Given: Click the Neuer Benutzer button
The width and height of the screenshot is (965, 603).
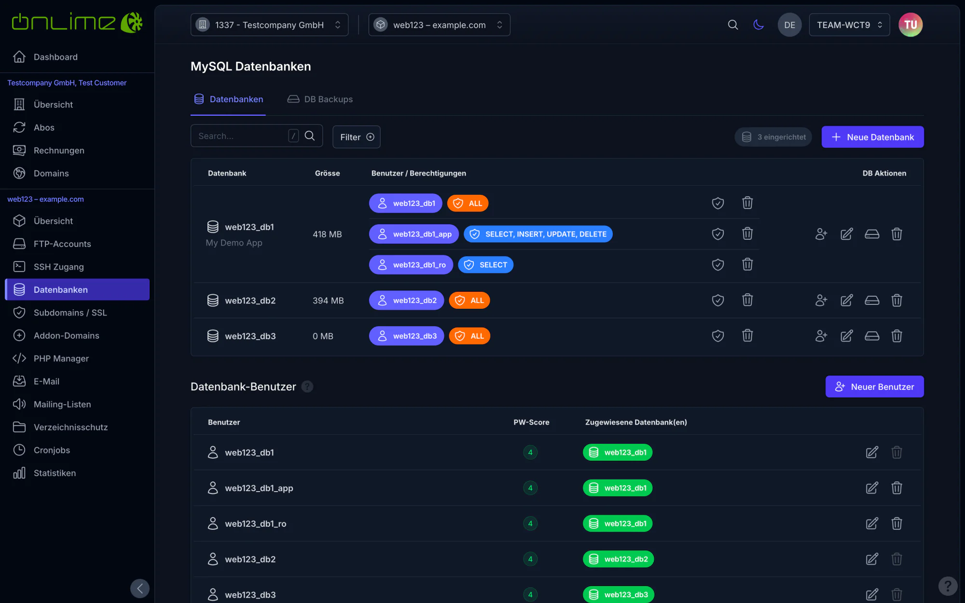Looking at the screenshot, I should pyautogui.click(x=874, y=386).
